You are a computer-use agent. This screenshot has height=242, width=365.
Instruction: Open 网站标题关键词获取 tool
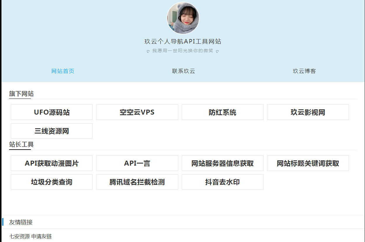coord(308,163)
